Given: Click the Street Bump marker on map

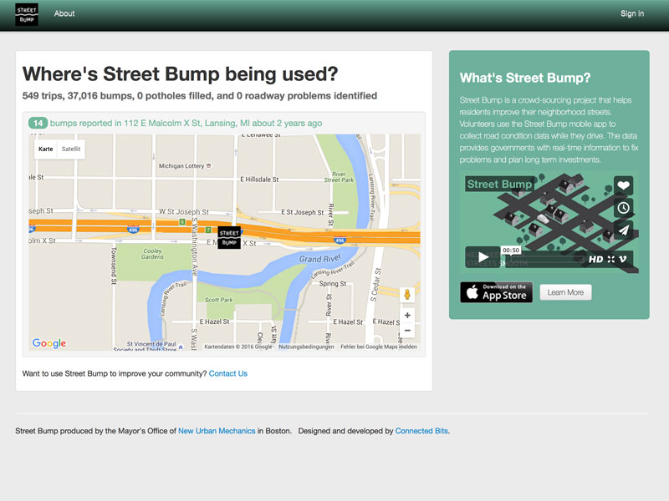Looking at the screenshot, I should [229, 238].
